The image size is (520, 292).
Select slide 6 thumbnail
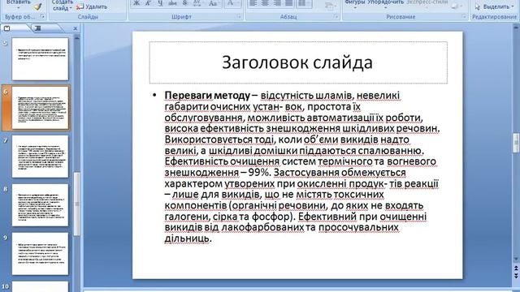[x=40, y=108]
